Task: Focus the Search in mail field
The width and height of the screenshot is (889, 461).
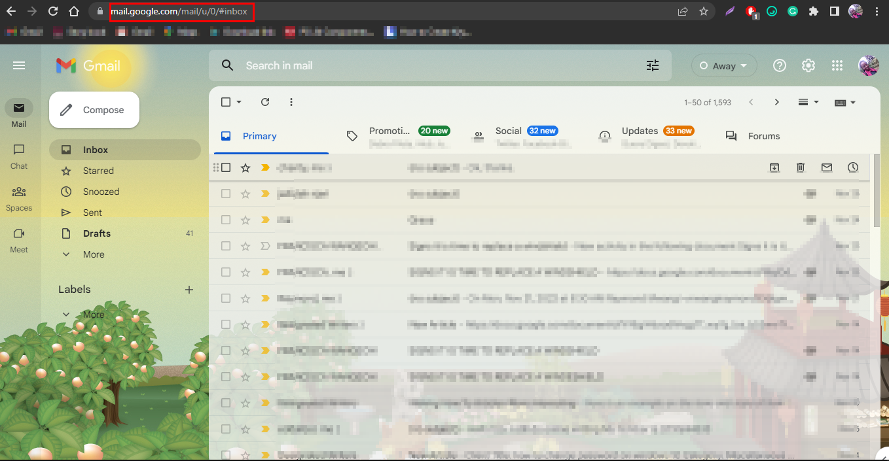Action: point(440,65)
